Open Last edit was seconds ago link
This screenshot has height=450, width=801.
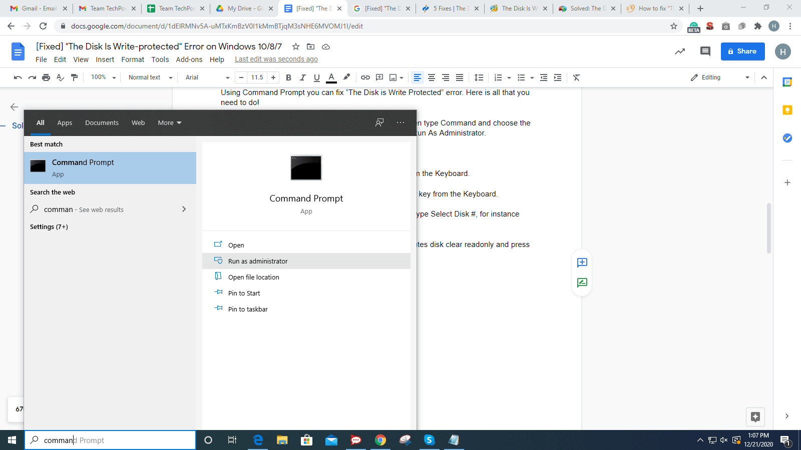tap(276, 59)
